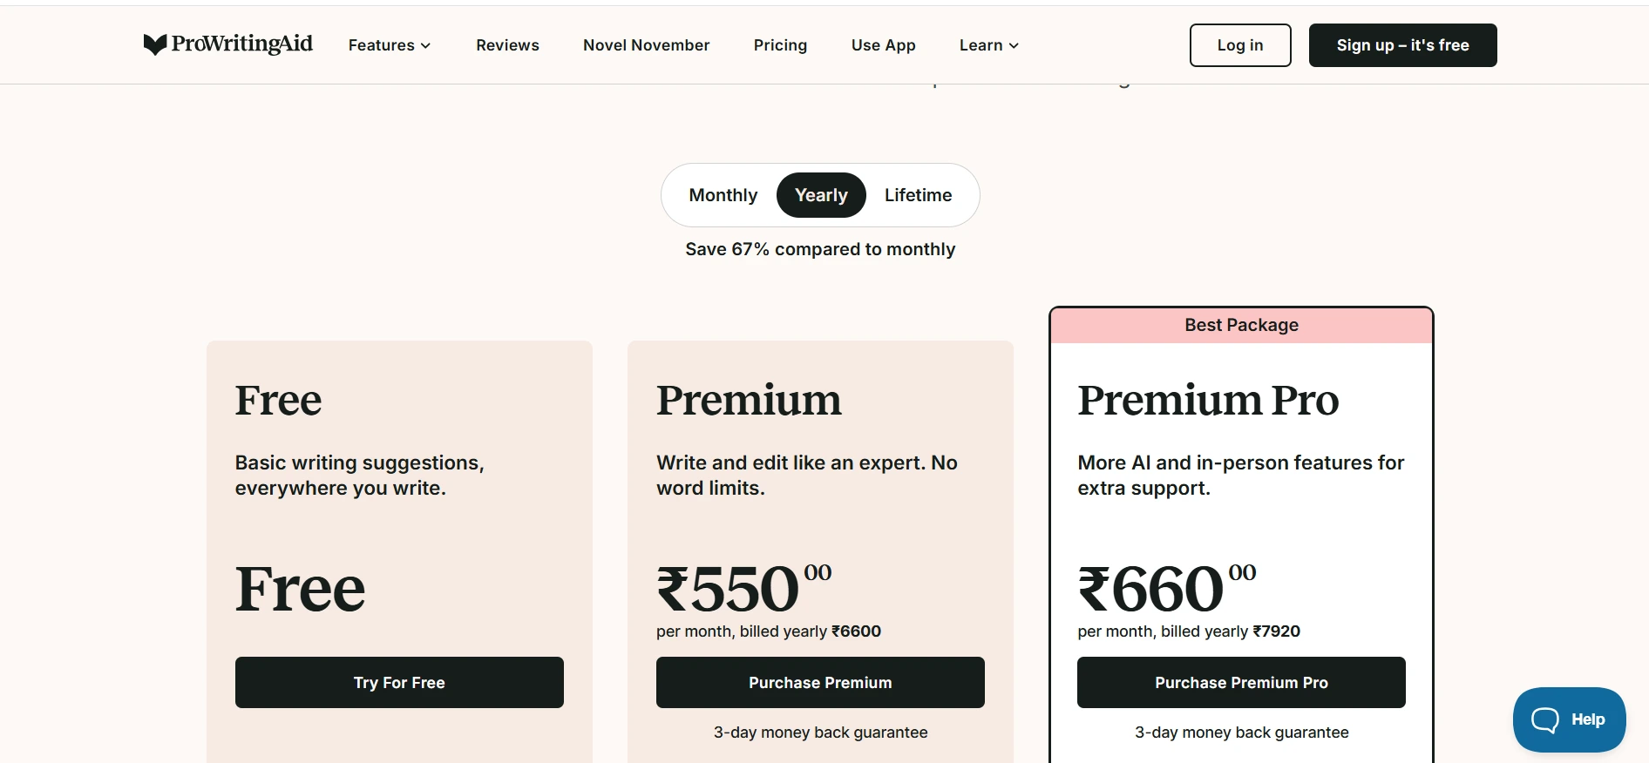Viewport: 1649px width, 763px height.
Task: Select the Yearly billing option
Action: click(x=821, y=195)
